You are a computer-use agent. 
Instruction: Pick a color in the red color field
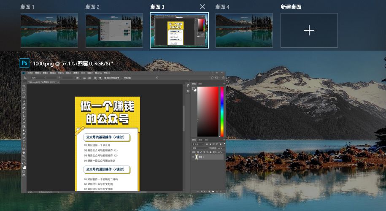[x=208, y=111]
